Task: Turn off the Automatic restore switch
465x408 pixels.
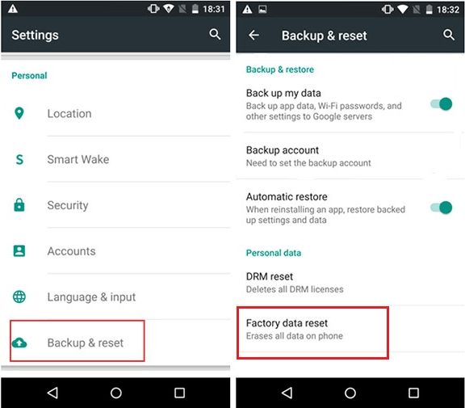Action: point(442,208)
